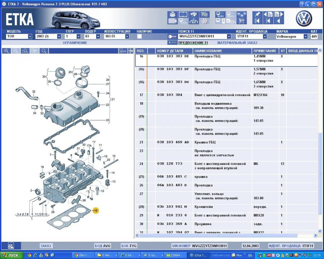Viewport: 324px width, 259px height.
Task: Click the illustration thumbnails strip icon
Action: (123, 51)
